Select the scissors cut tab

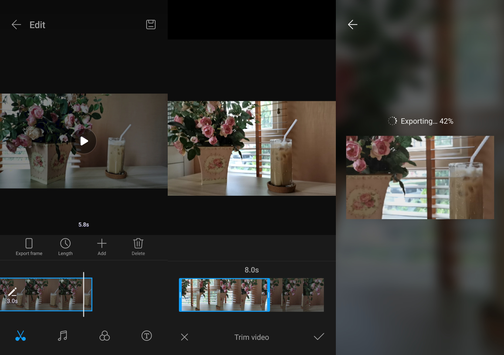click(x=20, y=336)
